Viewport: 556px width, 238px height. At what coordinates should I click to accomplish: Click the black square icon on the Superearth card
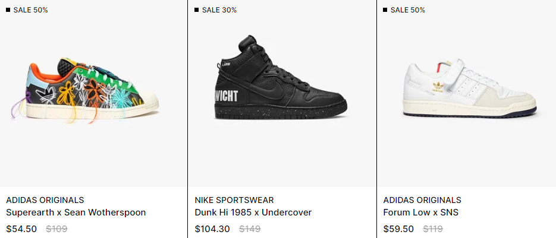point(8,10)
